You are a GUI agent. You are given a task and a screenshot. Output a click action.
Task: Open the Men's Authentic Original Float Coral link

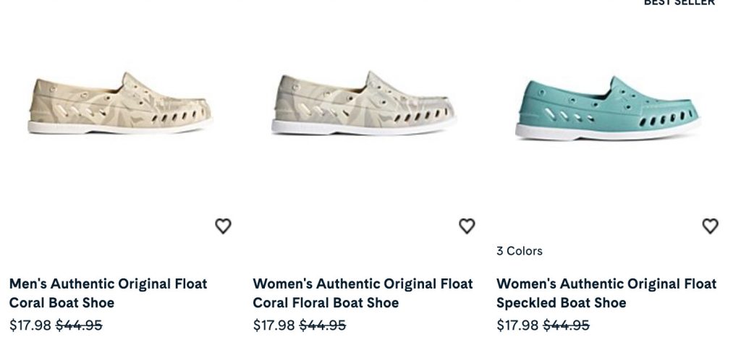coord(109,293)
